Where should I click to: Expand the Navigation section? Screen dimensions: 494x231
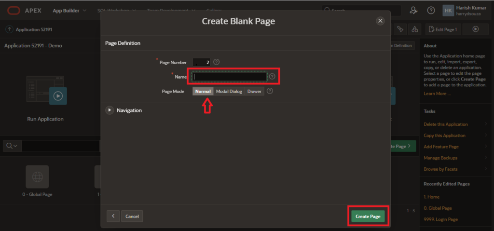[110, 110]
